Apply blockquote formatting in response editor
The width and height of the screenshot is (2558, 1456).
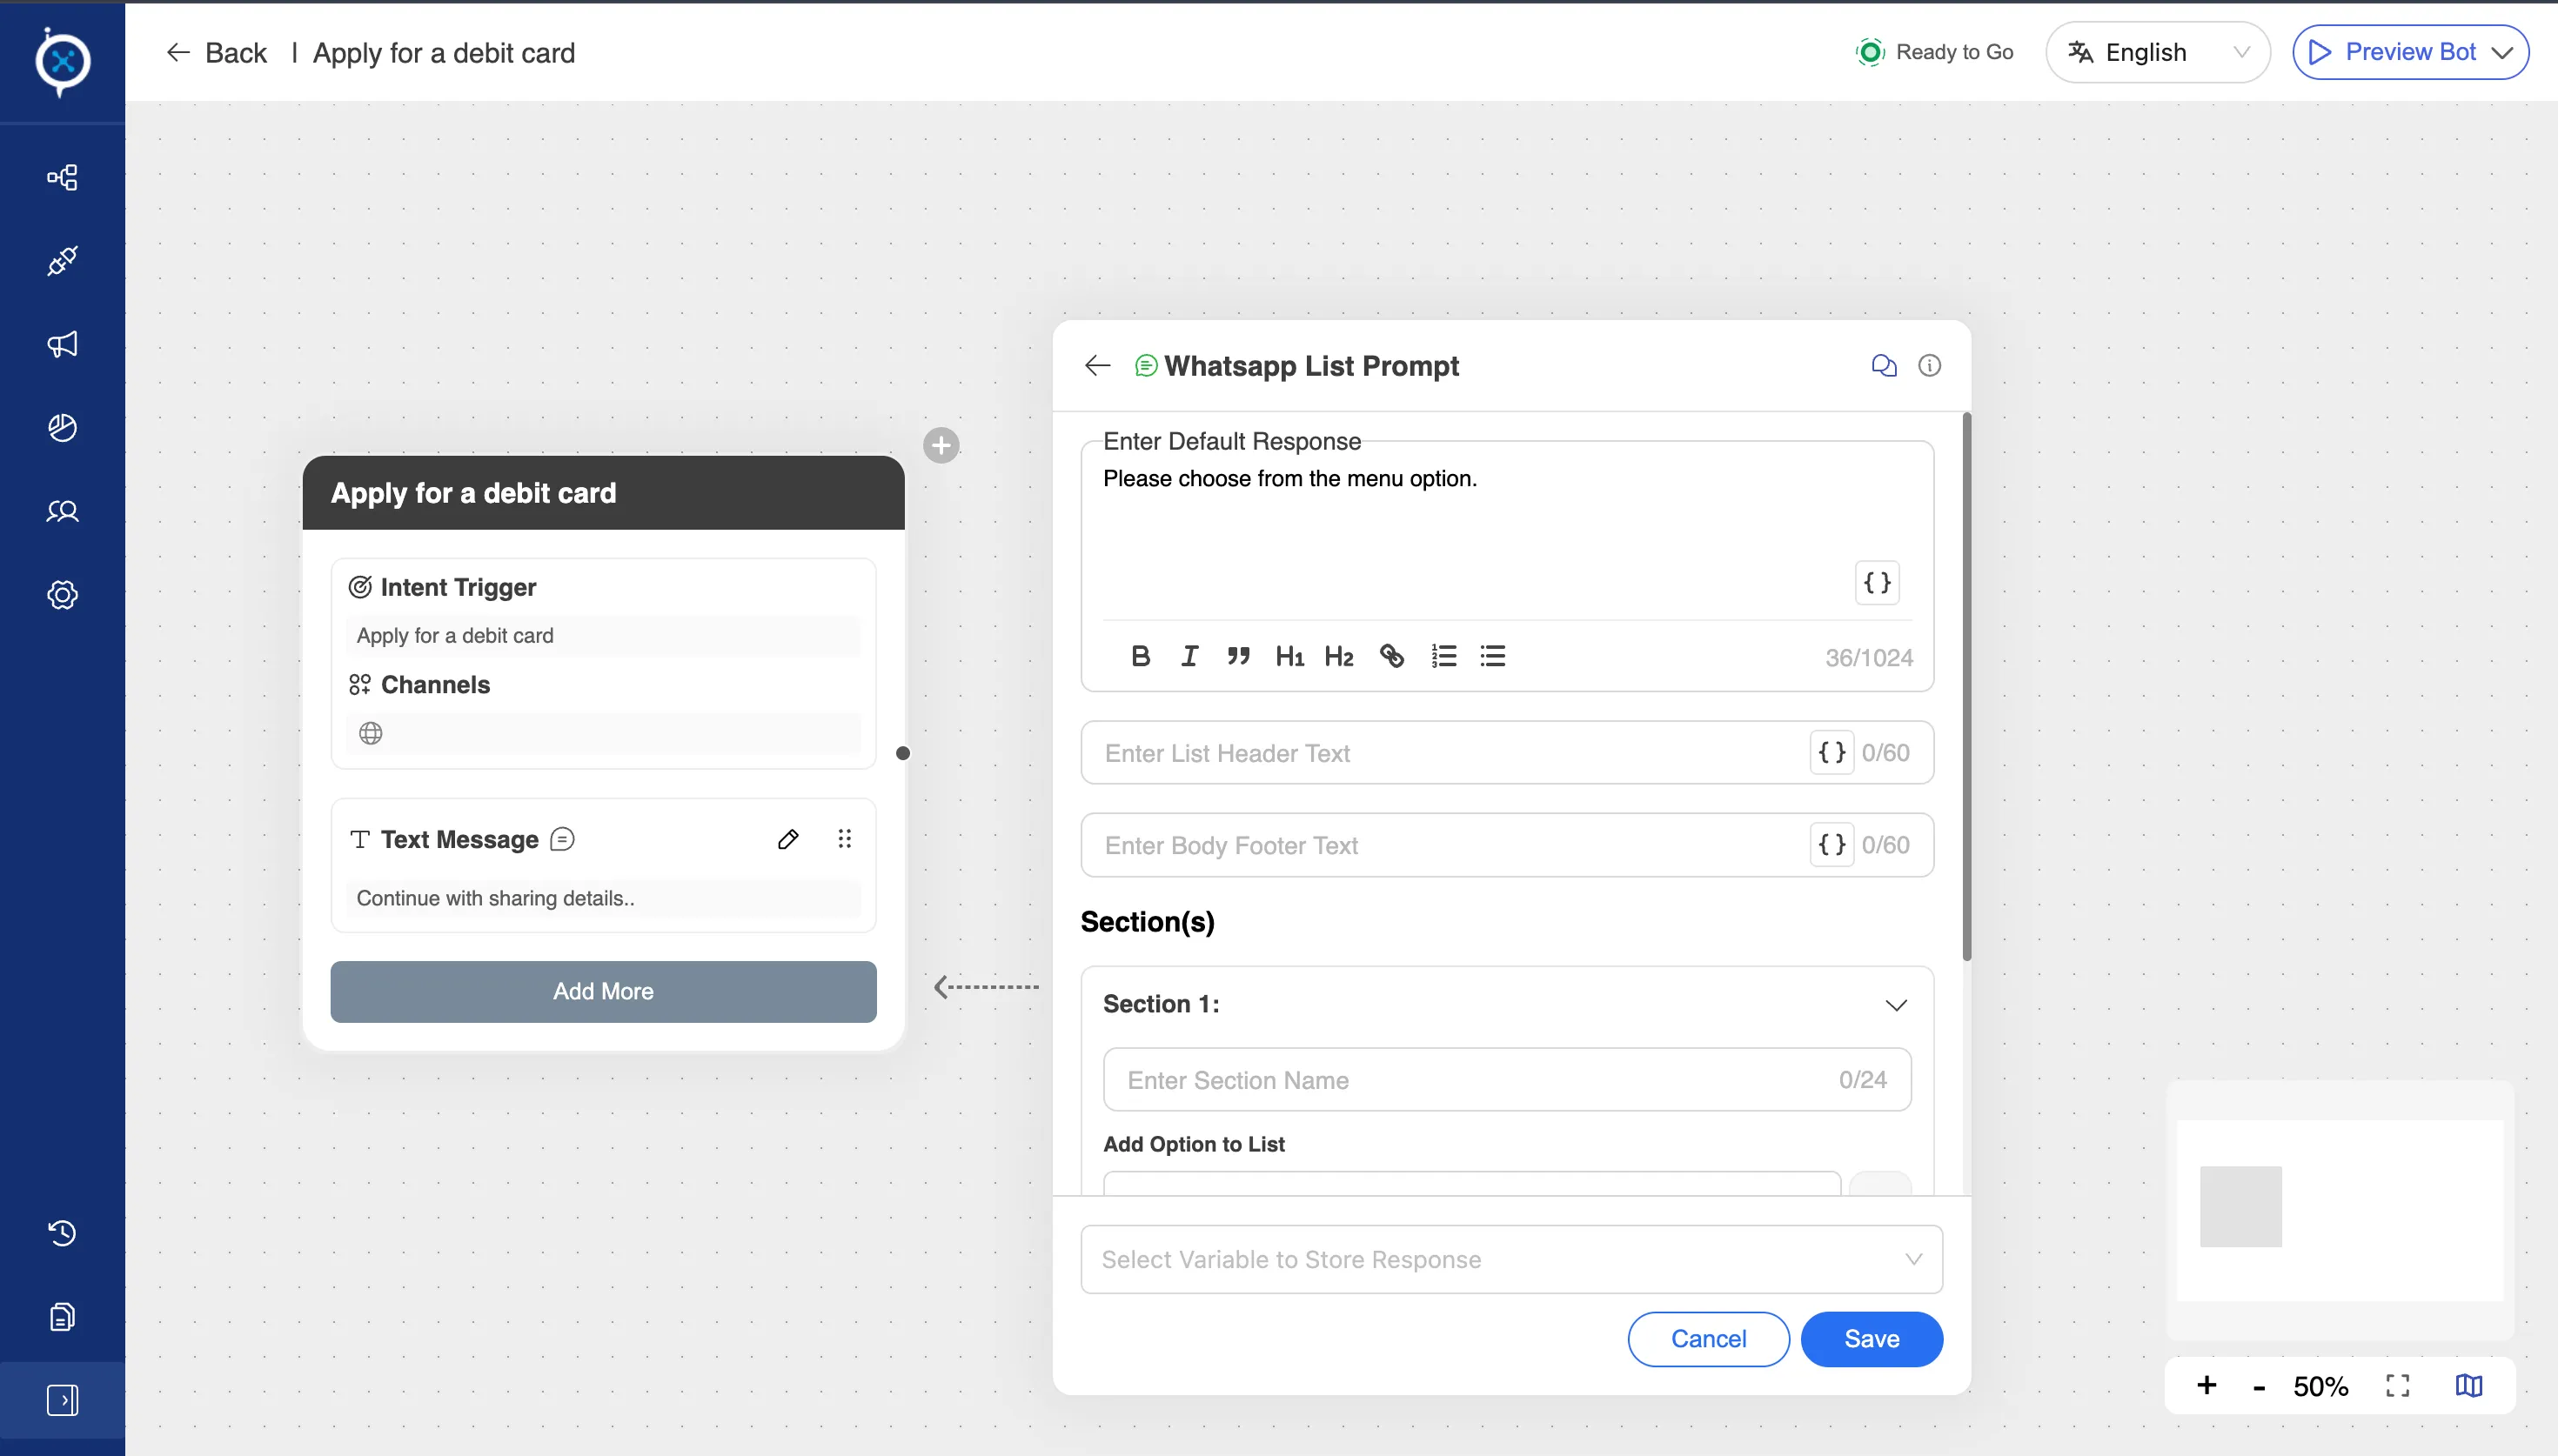point(1238,656)
